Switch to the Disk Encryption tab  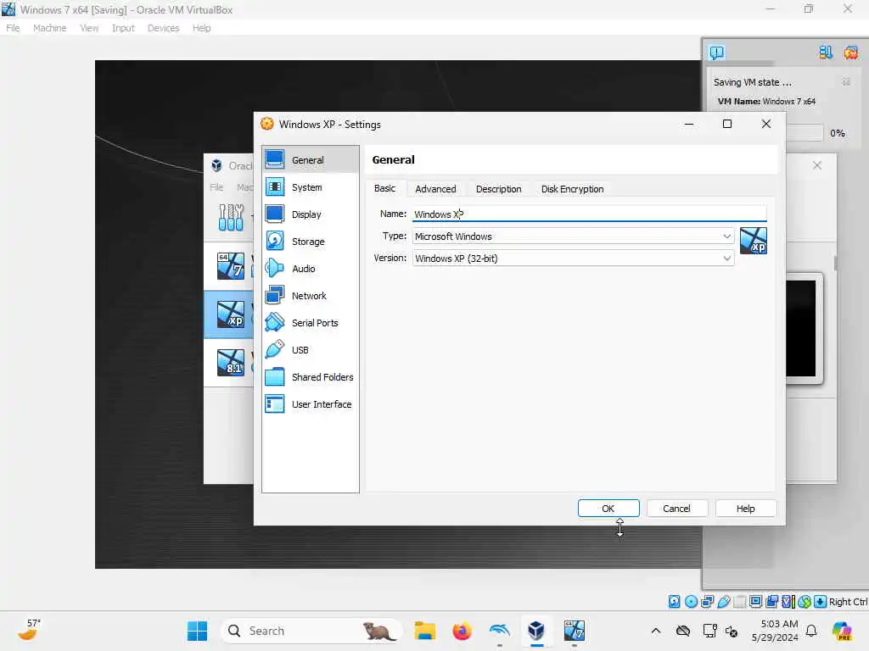point(572,189)
